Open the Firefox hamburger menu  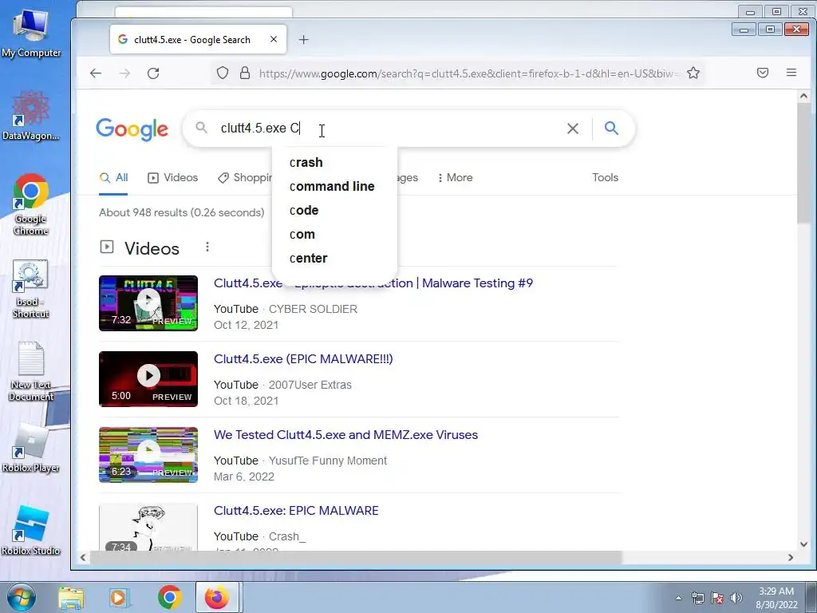click(x=791, y=73)
